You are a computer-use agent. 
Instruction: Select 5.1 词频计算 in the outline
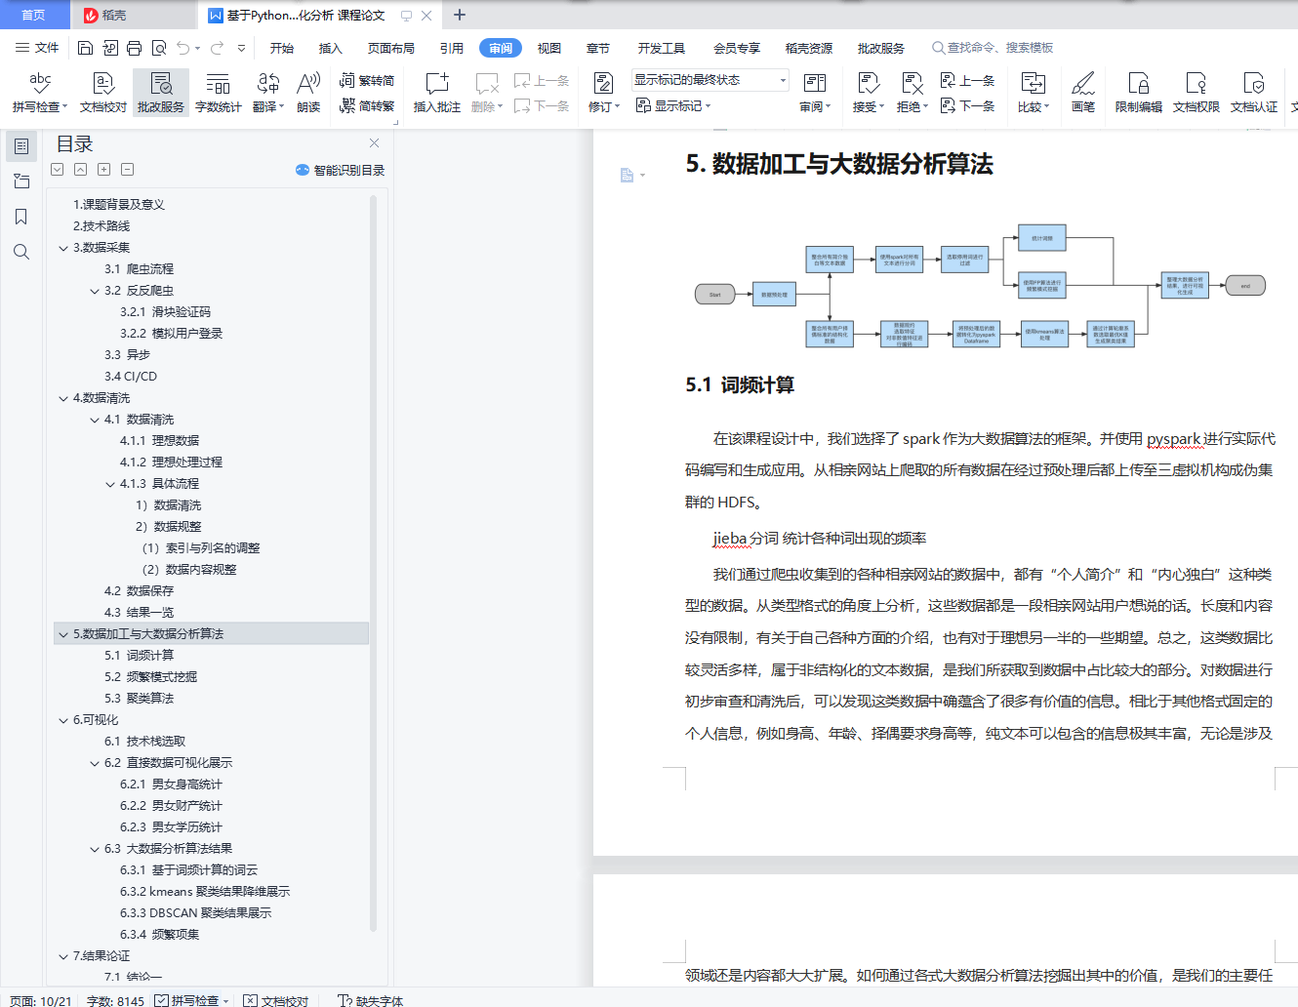140,656
